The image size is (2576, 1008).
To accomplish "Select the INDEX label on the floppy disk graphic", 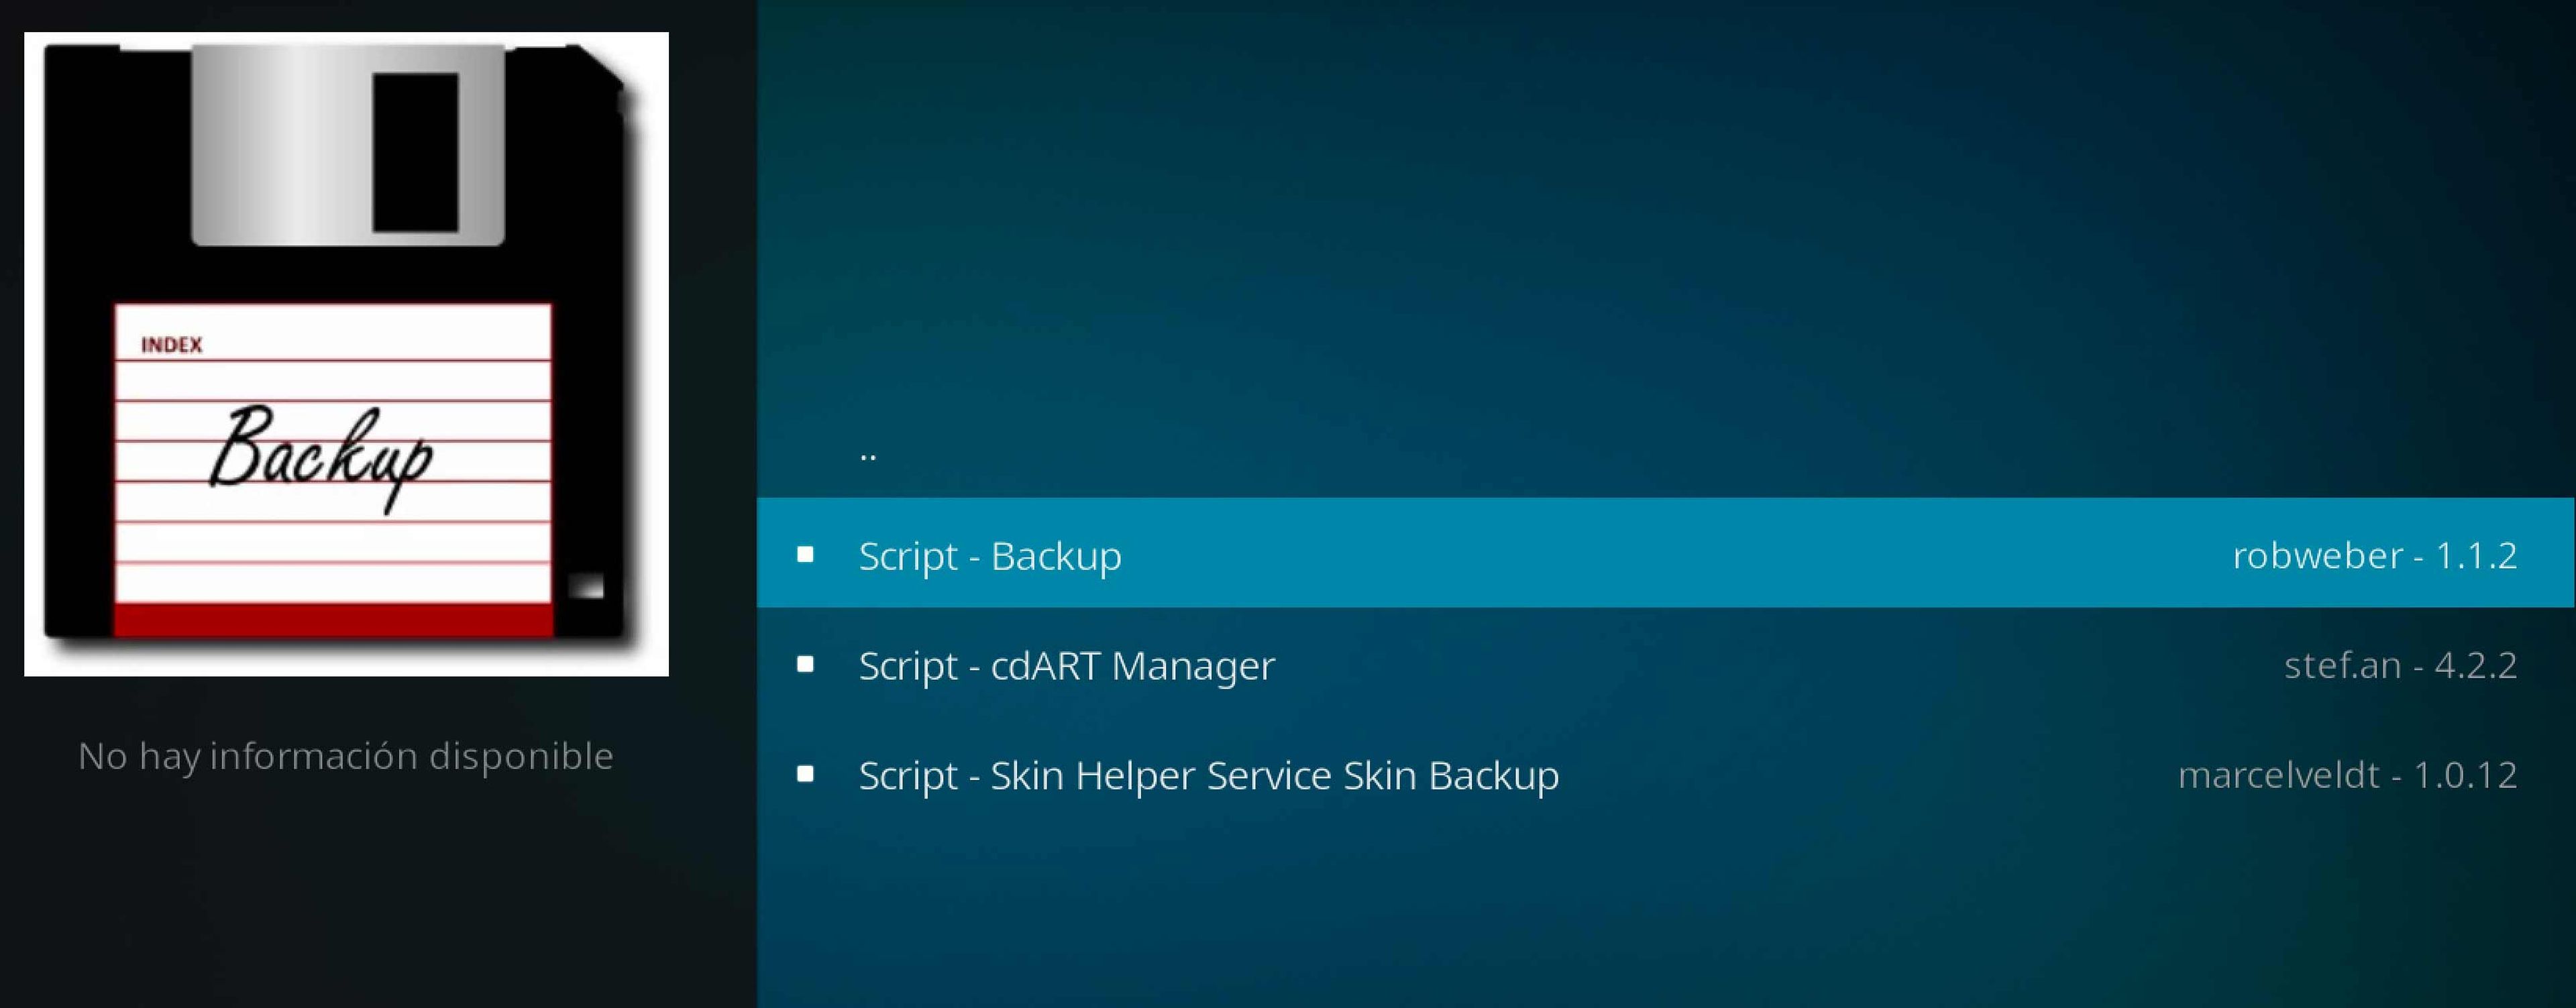I will 172,345.
